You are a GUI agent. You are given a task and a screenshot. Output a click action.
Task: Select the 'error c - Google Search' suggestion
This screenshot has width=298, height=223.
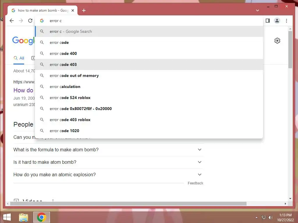point(149,31)
